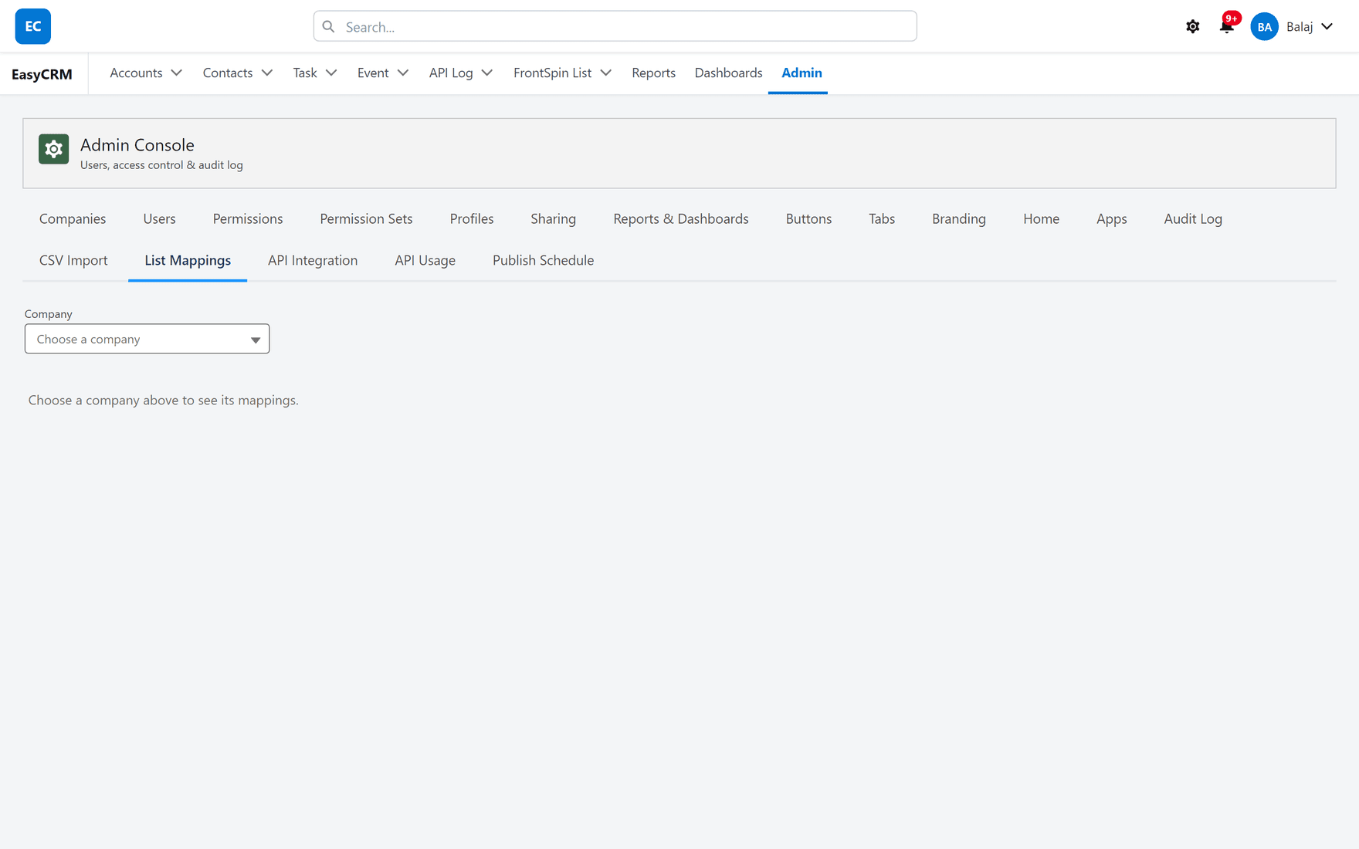Switch to the Profiles tab
This screenshot has height=849, width=1359.
472,218
